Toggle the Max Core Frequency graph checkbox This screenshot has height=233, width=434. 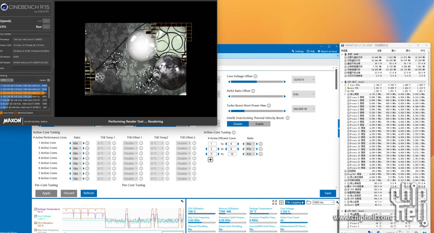pyautogui.click(x=35, y=230)
